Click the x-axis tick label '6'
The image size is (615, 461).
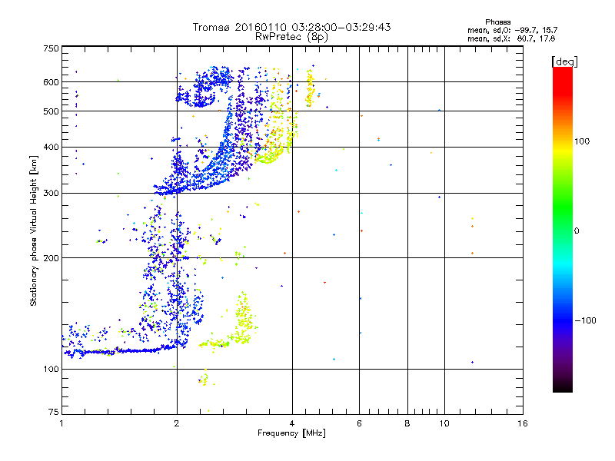tap(359, 423)
